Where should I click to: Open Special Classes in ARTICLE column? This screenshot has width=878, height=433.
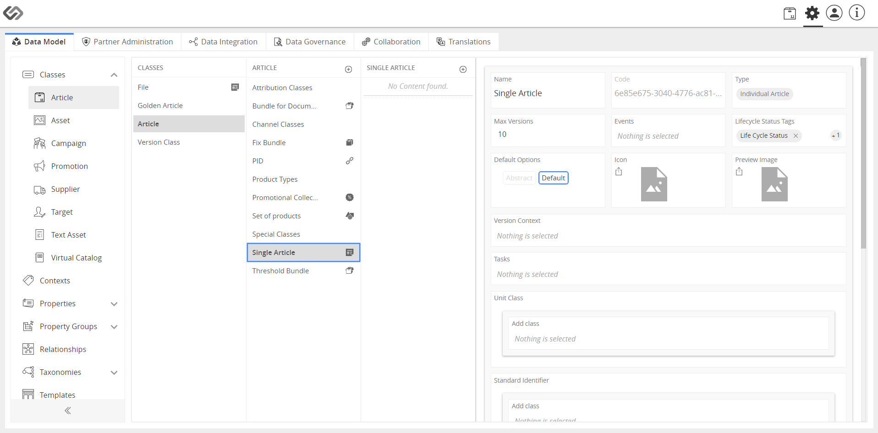[303, 234]
